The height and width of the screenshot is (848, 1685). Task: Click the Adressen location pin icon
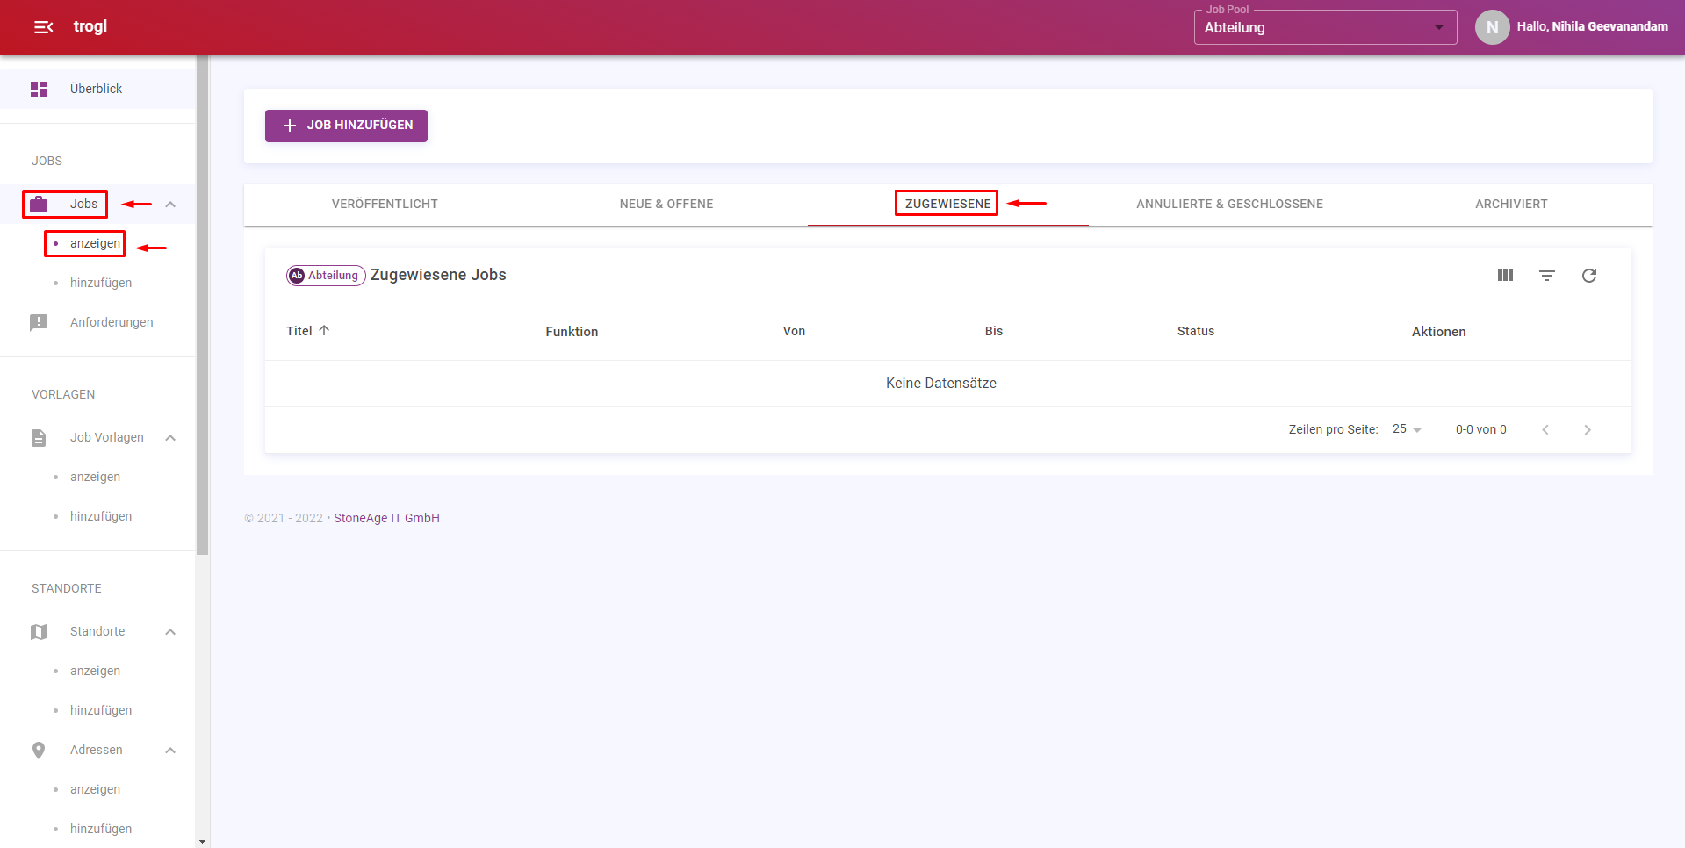pyautogui.click(x=39, y=751)
